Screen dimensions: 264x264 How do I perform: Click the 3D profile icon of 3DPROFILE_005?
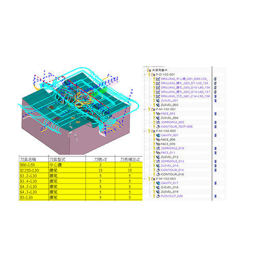point(158,122)
